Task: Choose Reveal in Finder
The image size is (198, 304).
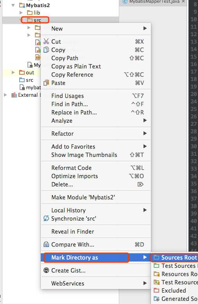Action: click(96, 232)
